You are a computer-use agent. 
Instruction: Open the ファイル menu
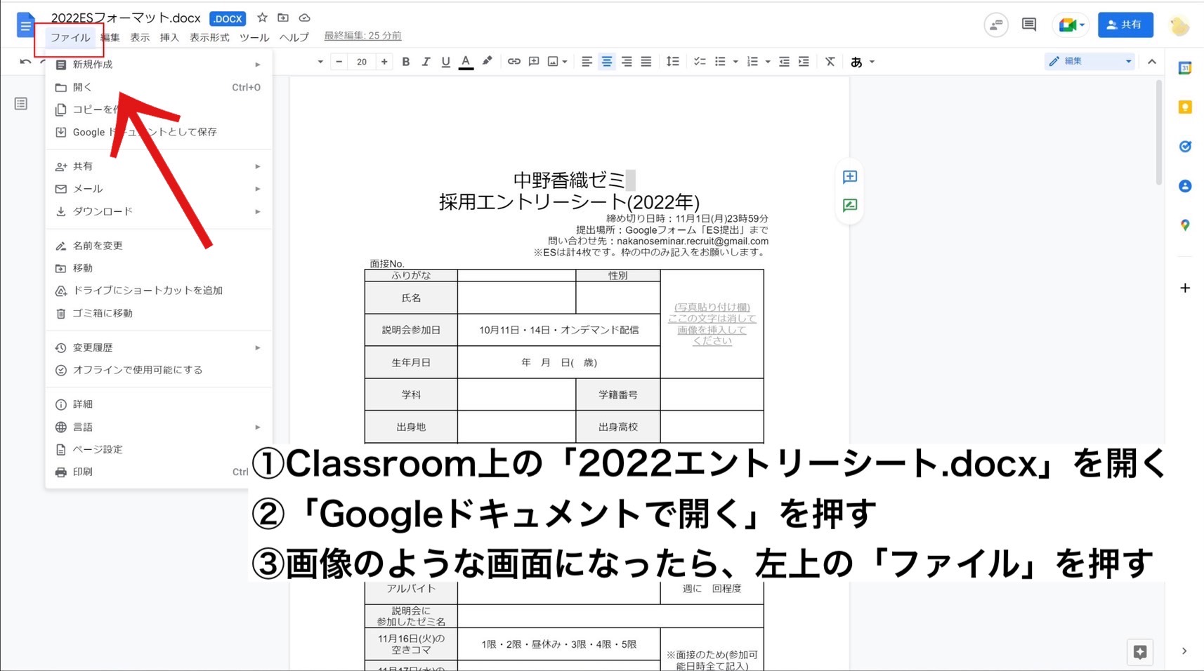point(70,38)
